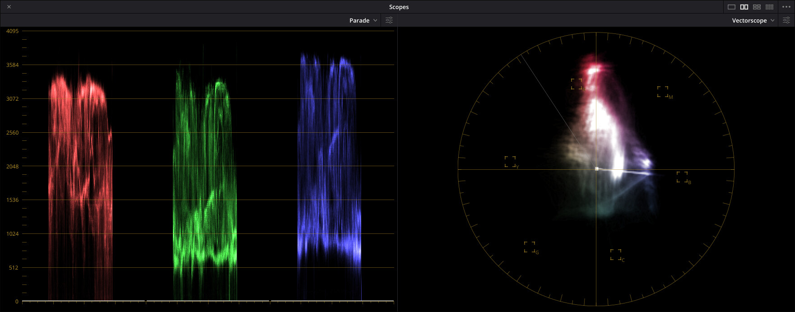Close the Scopes window
The width and height of the screenshot is (795, 312).
(9, 7)
